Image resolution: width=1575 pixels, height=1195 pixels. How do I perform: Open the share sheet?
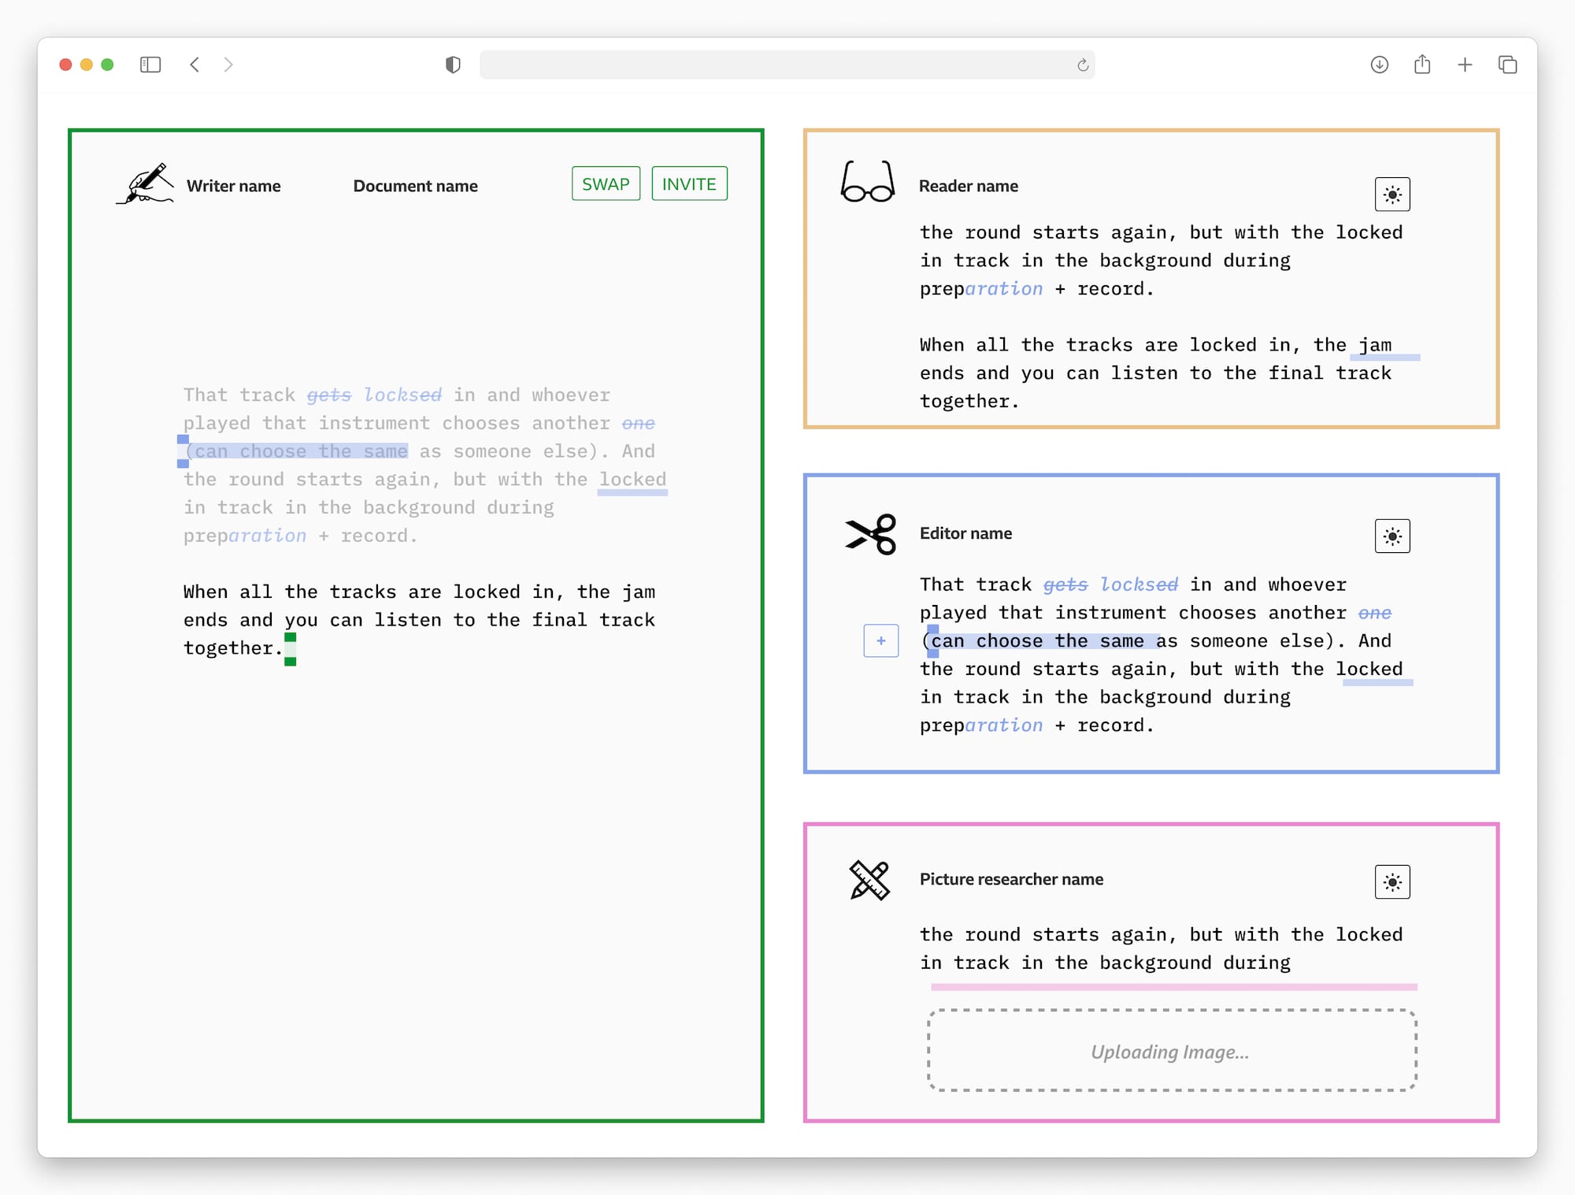(x=1421, y=65)
